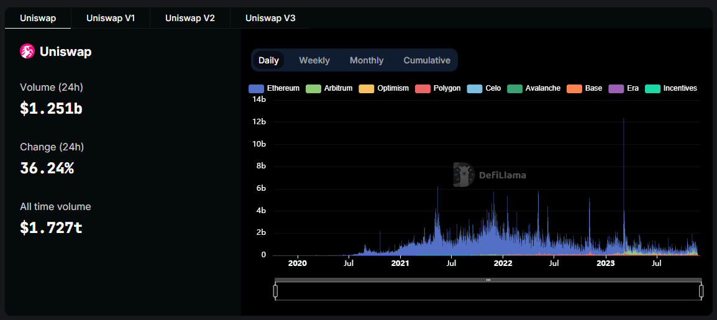
Task: Click the 12b y-axis label
Action: [259, 122]
